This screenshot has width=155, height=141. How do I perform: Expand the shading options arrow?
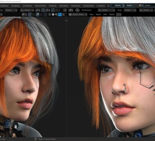63,14
